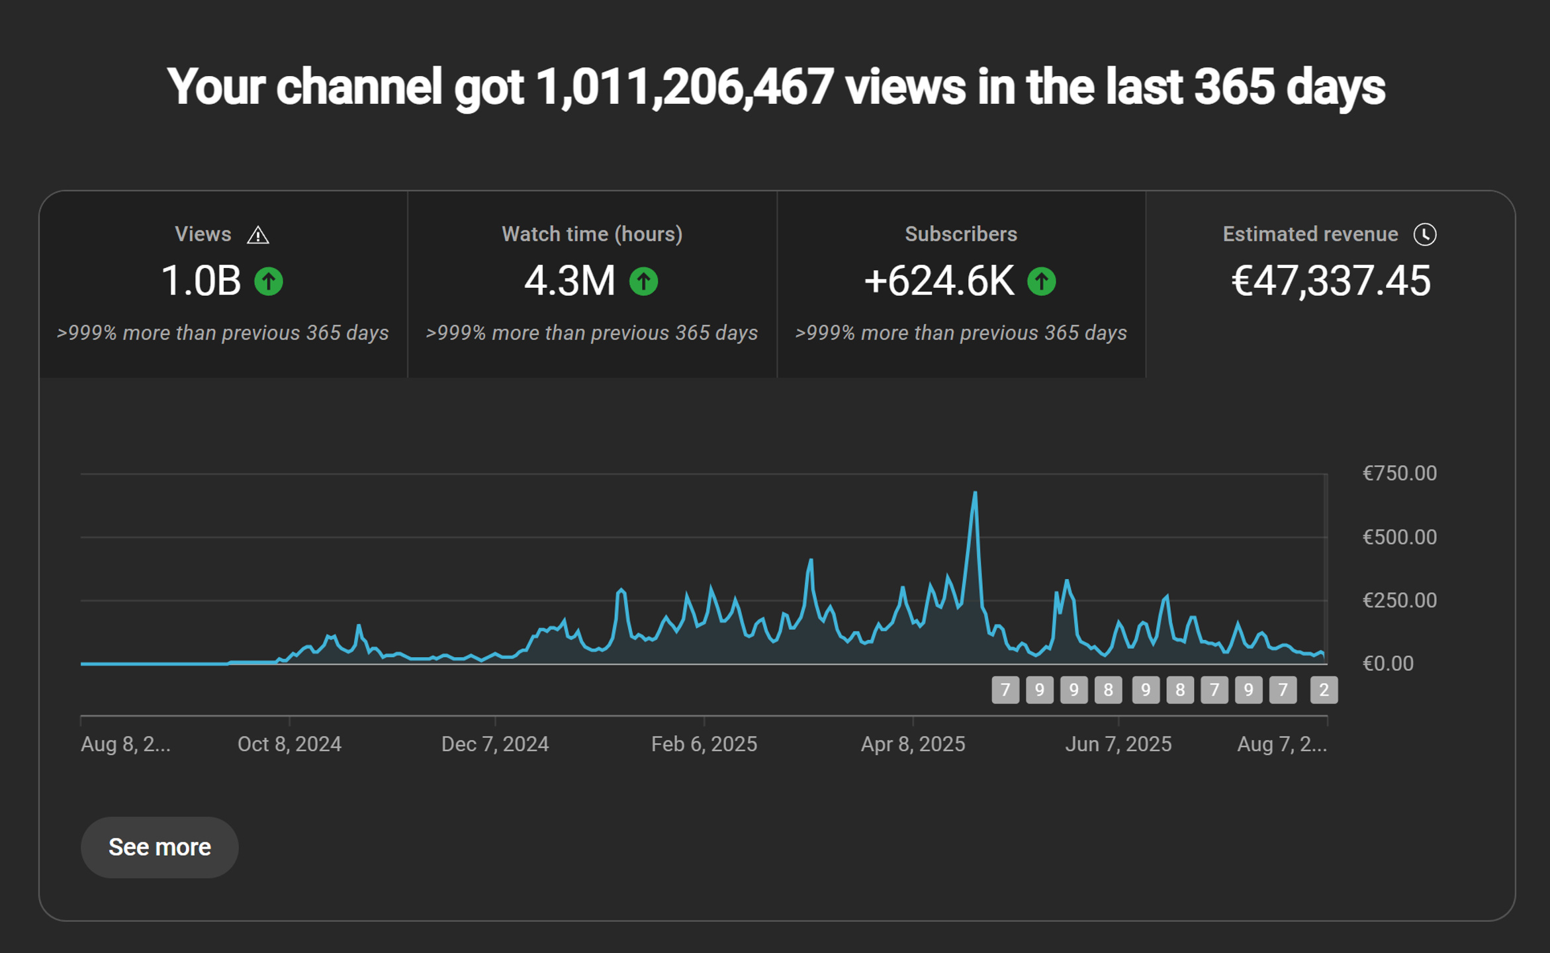Click the Oct 8, 2024 axis label
The image size is (1550, 953).
(289, 745)
